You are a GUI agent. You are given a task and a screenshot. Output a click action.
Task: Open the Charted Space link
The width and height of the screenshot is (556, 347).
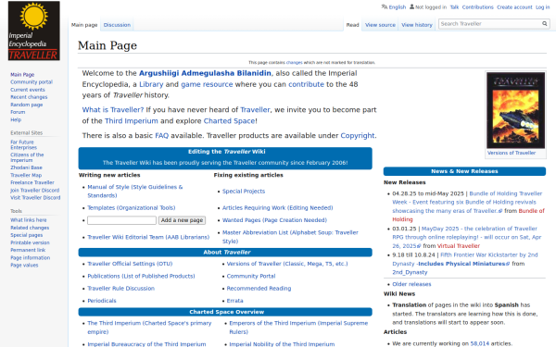[x=229, y=121]
